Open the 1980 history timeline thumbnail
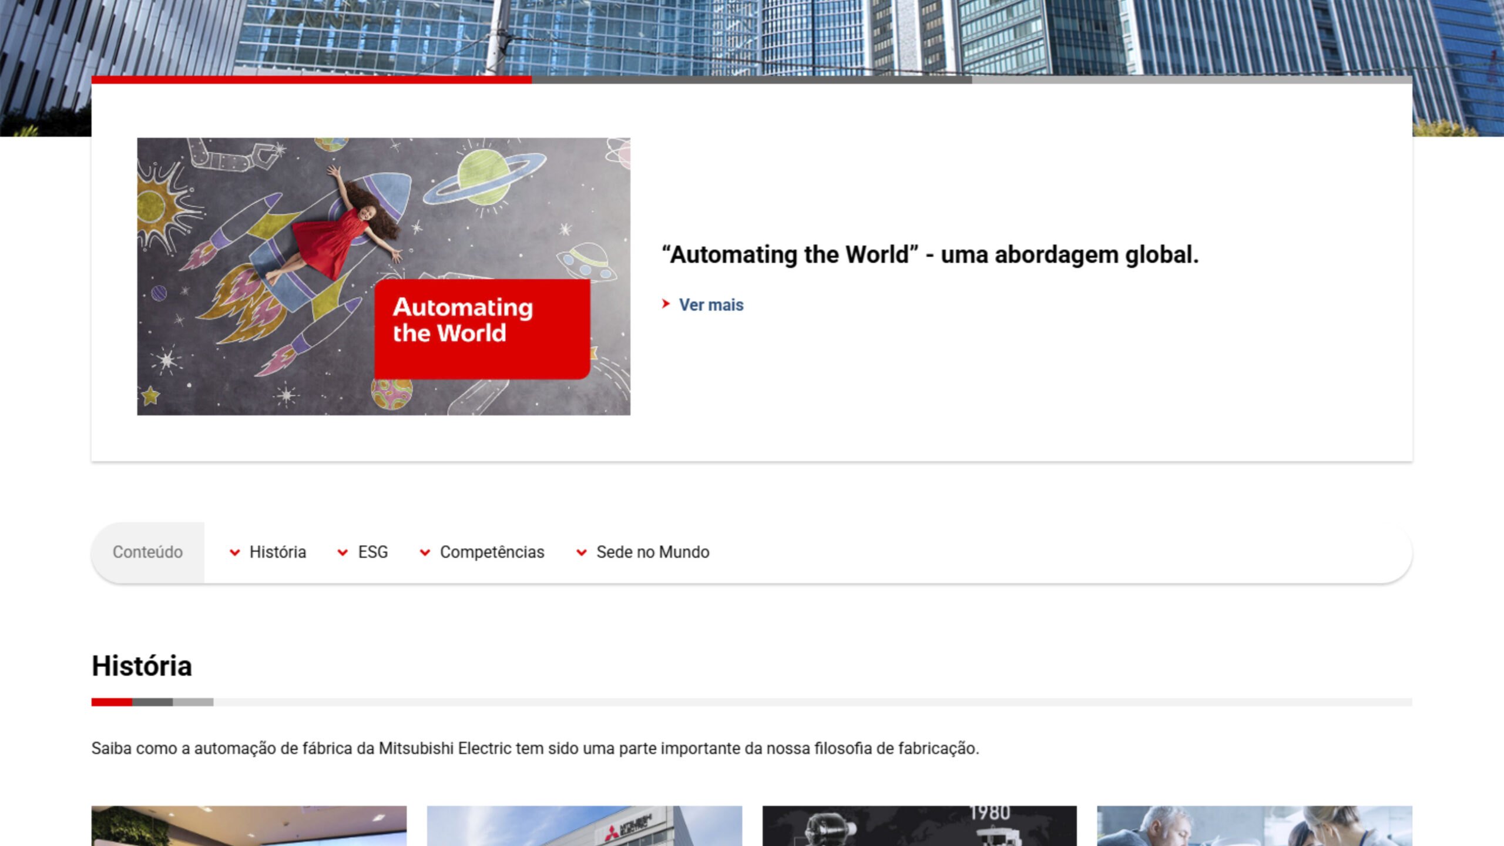 pyautogui.click(x=919, y=825)
